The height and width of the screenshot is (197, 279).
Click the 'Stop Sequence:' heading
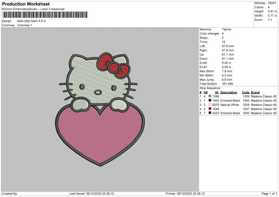coord(210,88)
